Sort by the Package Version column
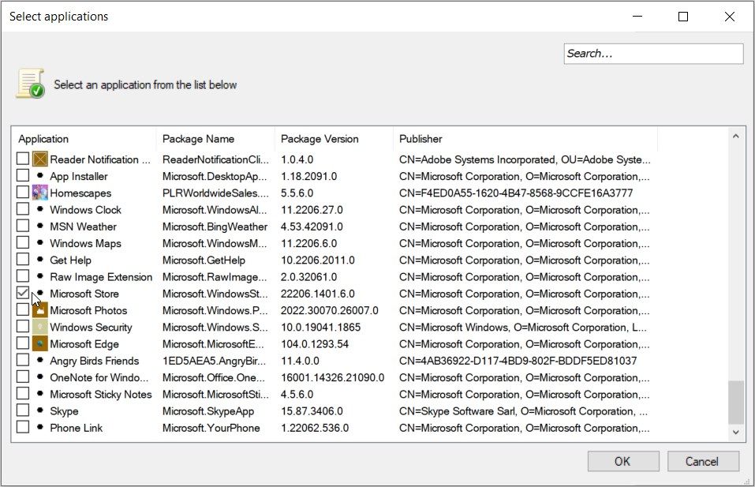Viewport: 755px width, 487px height. click(x=333, y=139)
